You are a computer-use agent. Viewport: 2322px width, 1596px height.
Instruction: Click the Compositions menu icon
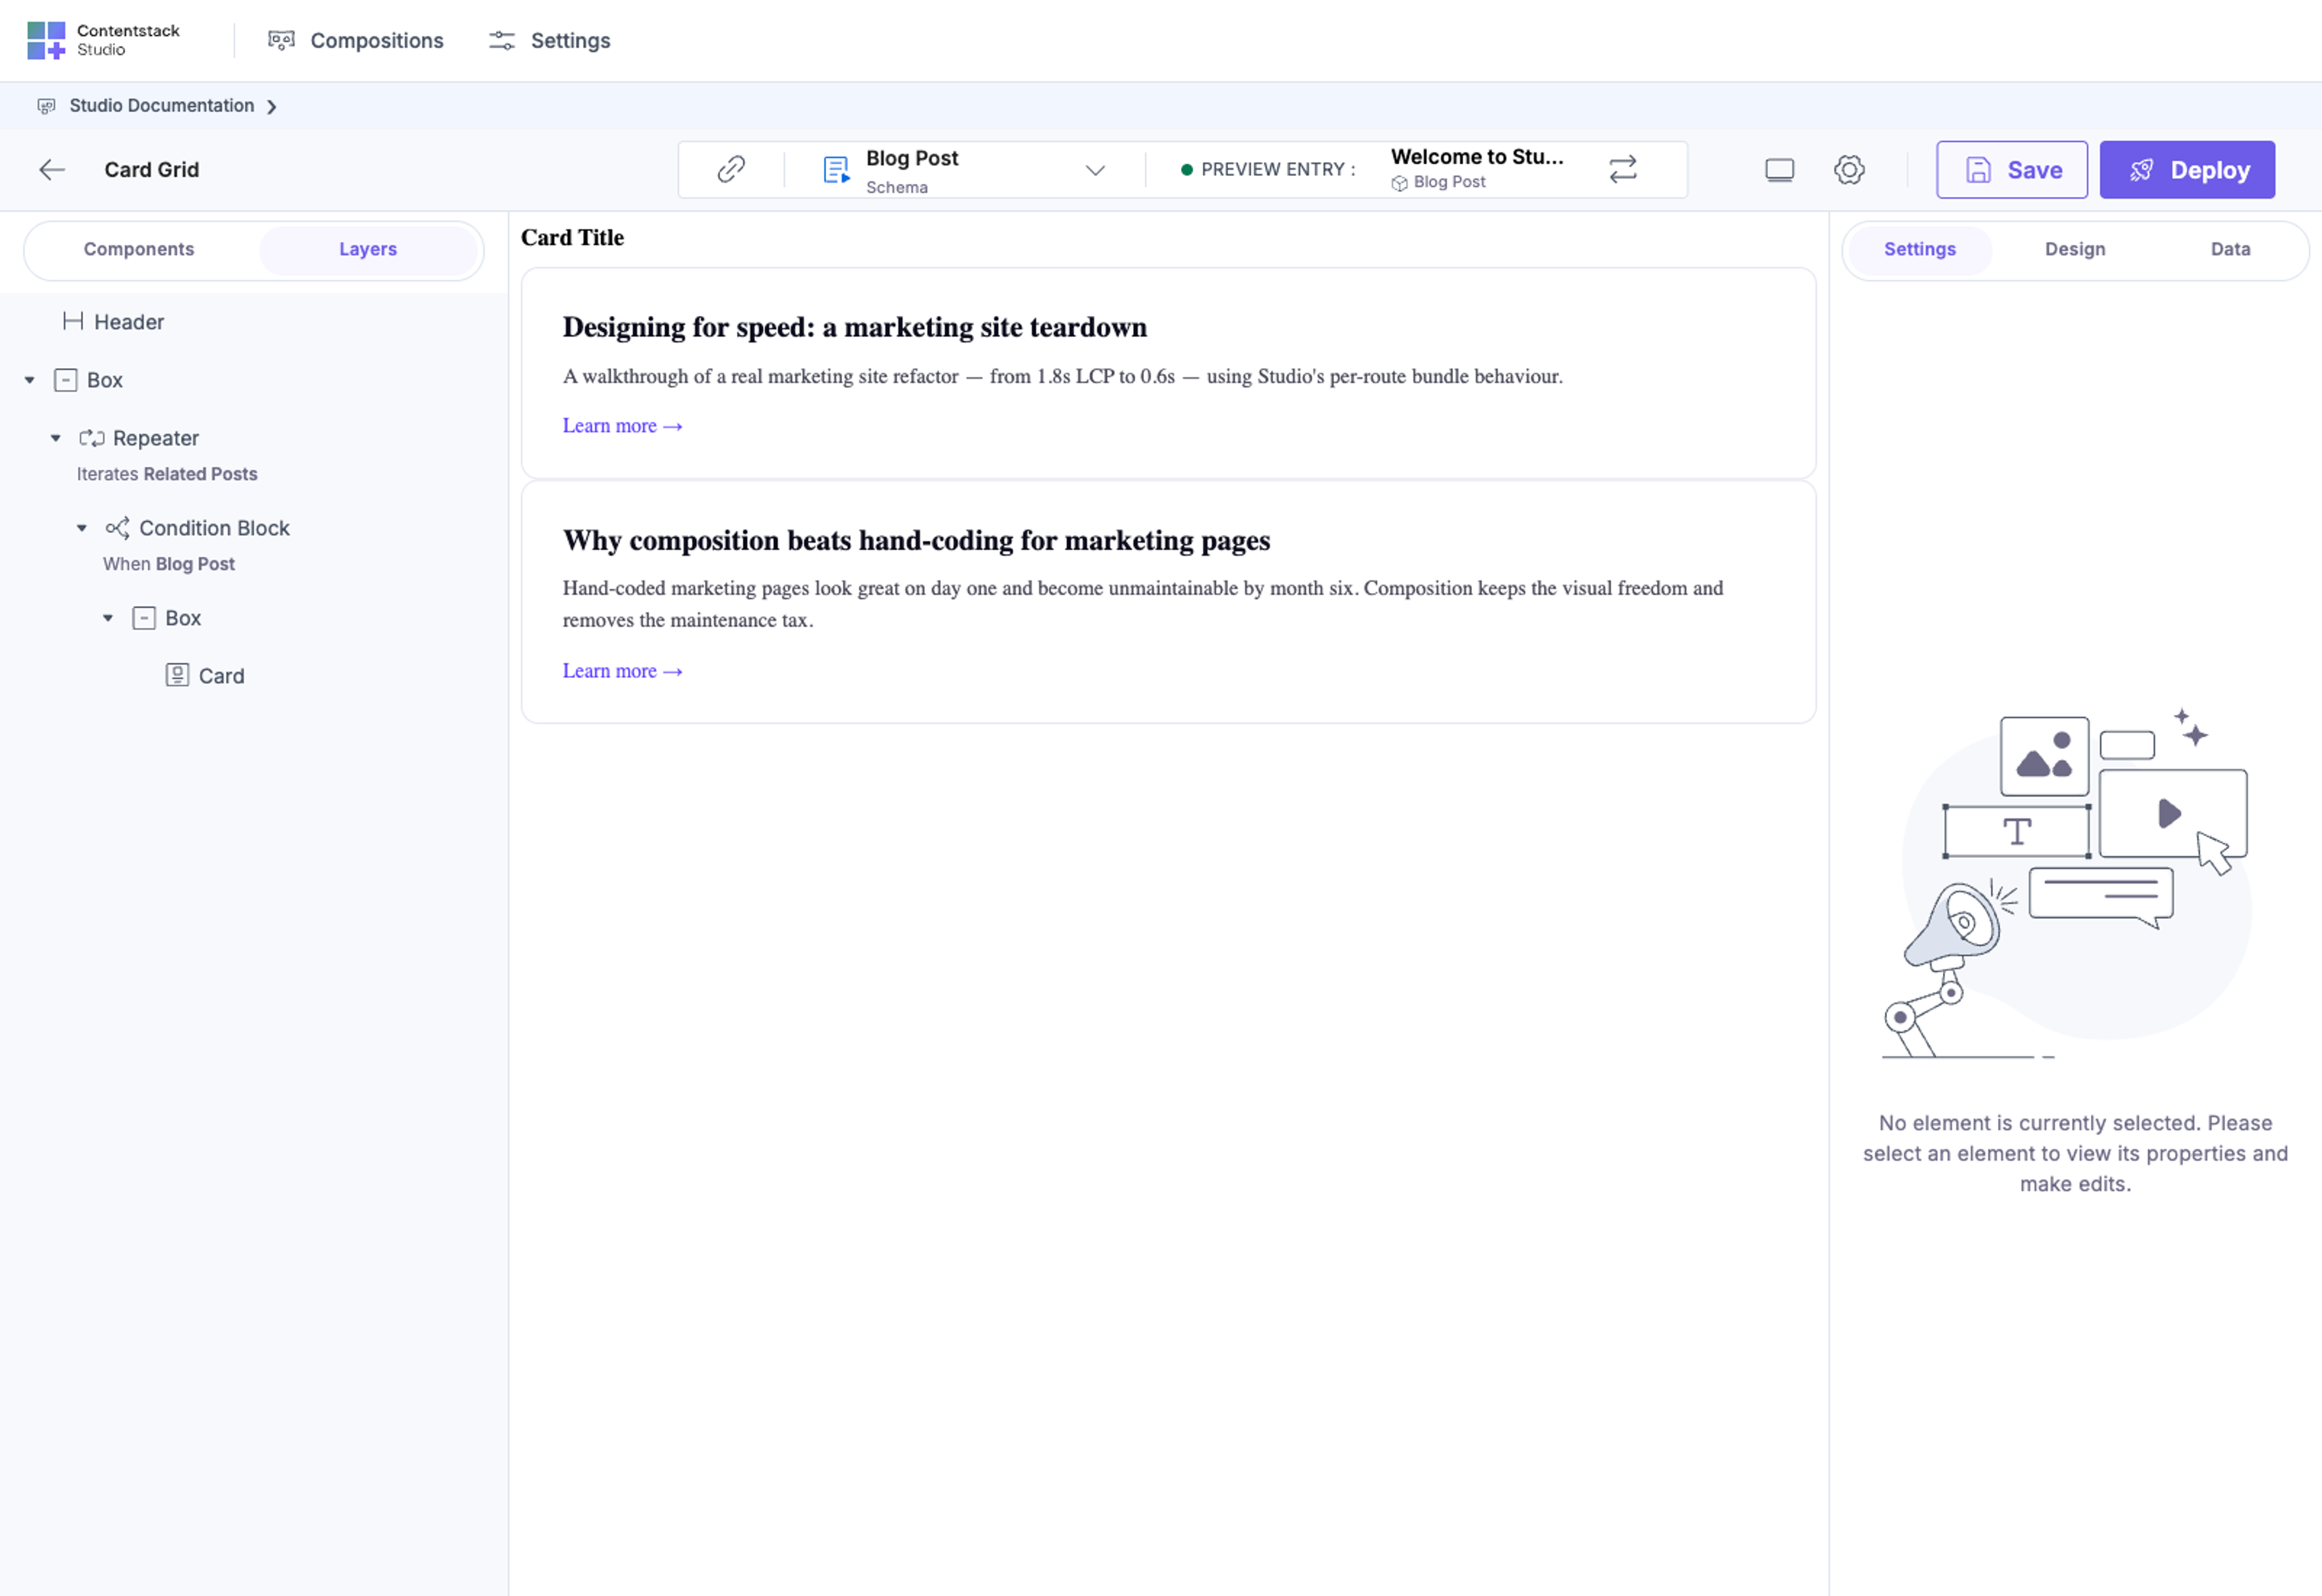(281, 40)
